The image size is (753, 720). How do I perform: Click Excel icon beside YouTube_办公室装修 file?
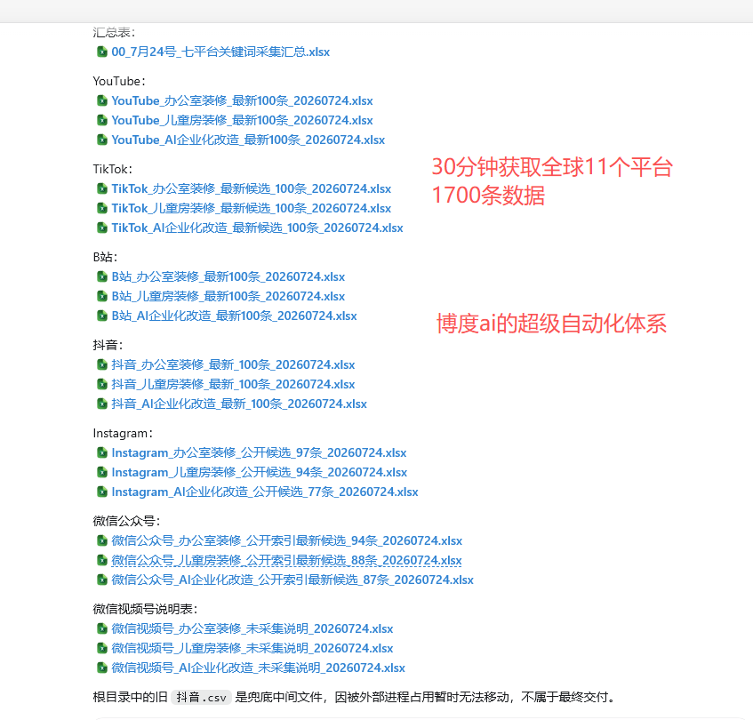coord(102,100)
